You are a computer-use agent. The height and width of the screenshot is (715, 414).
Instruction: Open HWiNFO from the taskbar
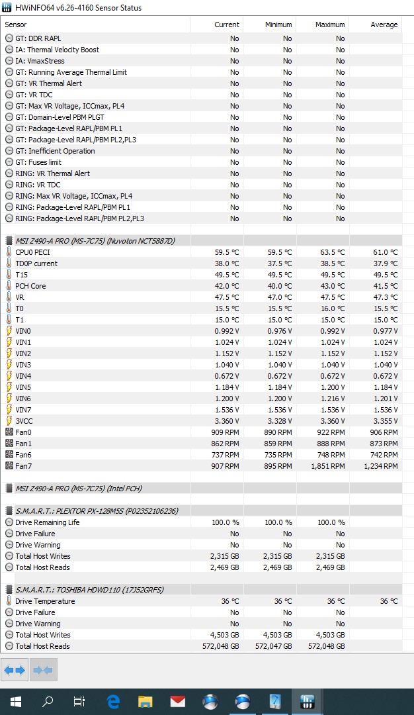pyautogui.click(x=307, y=702)
